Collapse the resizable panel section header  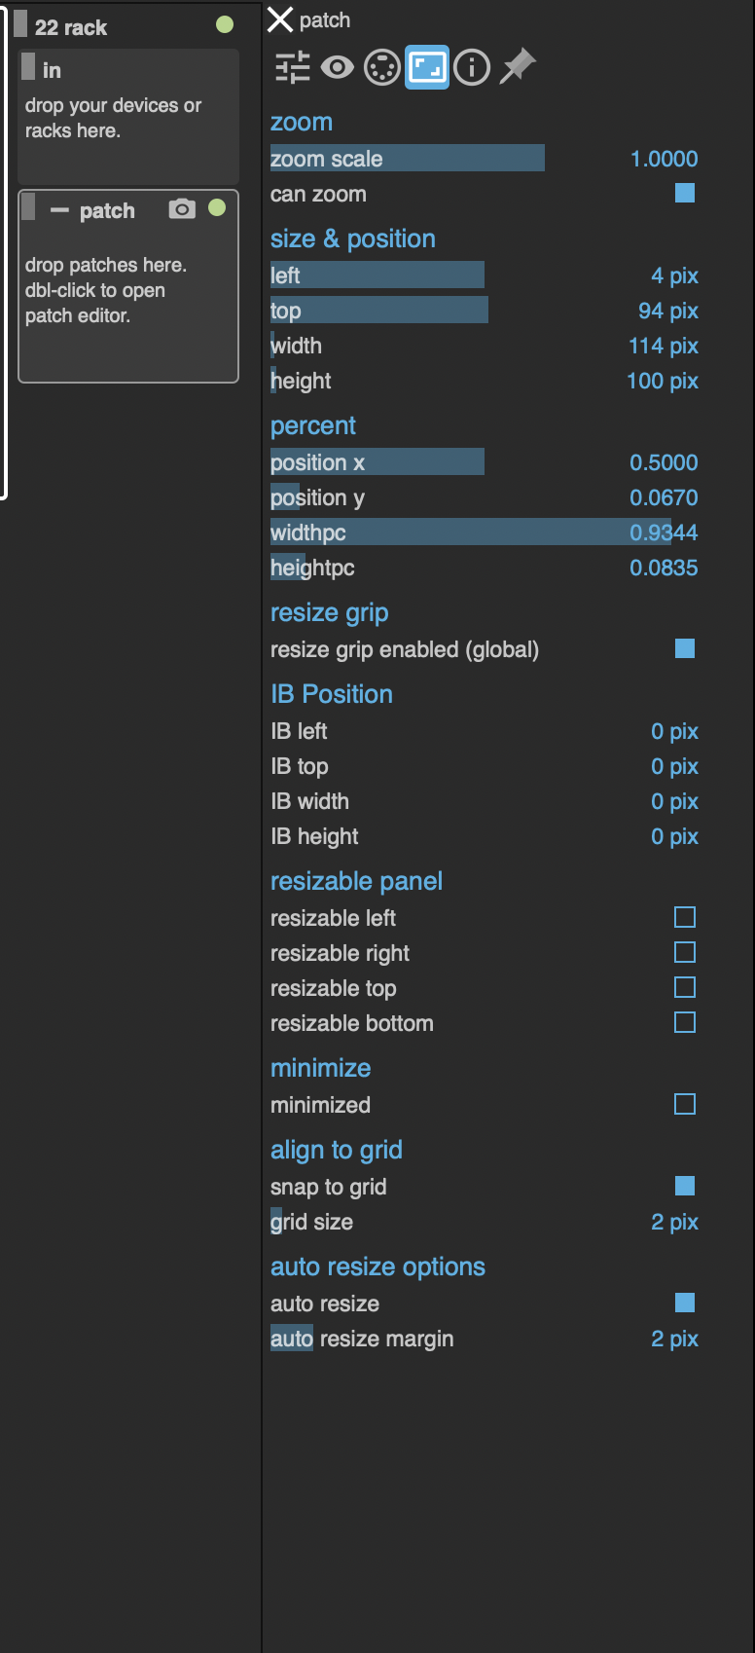[356, 881]
